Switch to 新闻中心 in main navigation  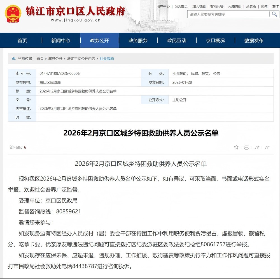pyautogui.click(x=61, y=40)
